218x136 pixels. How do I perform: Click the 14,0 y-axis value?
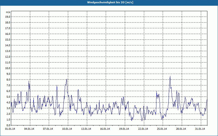tap(8, 45)
